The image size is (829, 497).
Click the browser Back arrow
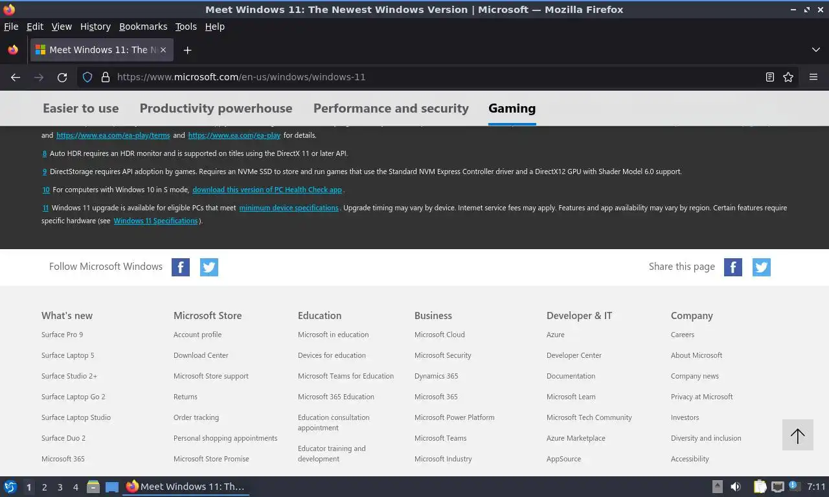pyautogui.click(x=16, y=77)
